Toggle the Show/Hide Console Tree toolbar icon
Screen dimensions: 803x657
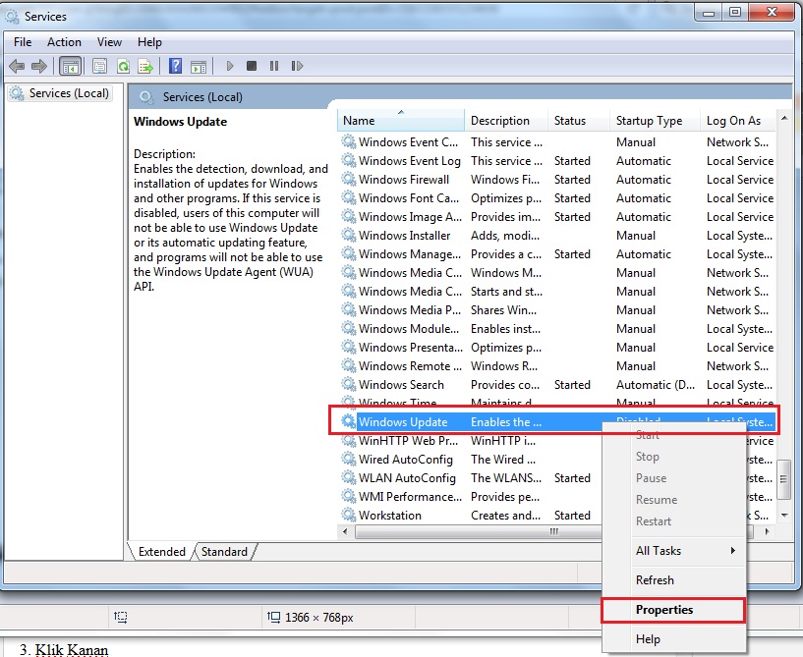[70, 66]
